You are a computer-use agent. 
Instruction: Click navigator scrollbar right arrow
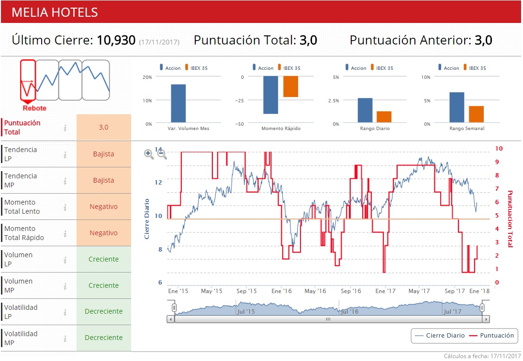486,319
